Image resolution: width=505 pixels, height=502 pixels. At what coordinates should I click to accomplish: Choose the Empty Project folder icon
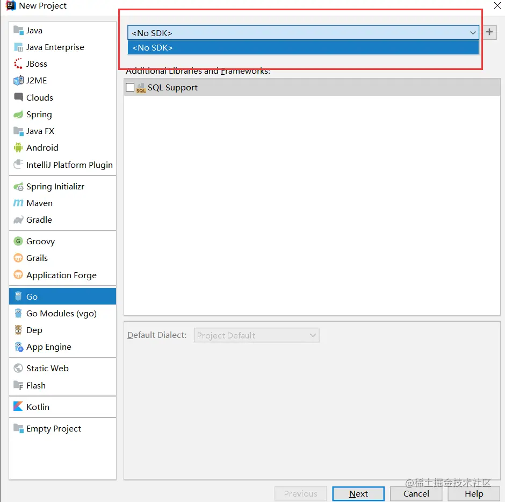click(18, 428)
